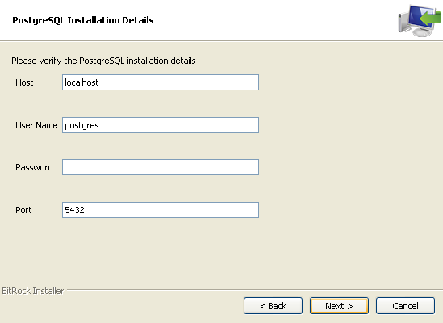Image resolution: width=443 pixels, height=323 pixels.
Task: Cancel the PostgreSQL installer
Action: (x=405, y=306)
